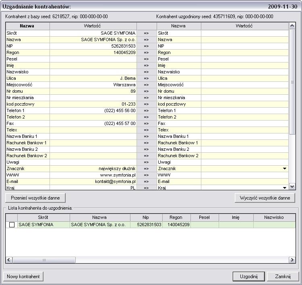Click the empty right-side Skrót value field
This screenshot has width=302, height=285.
[244, 33]
